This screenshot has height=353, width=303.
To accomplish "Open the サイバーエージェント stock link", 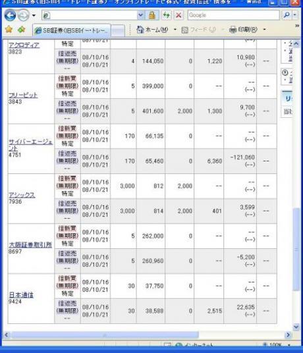I will 30,145.
